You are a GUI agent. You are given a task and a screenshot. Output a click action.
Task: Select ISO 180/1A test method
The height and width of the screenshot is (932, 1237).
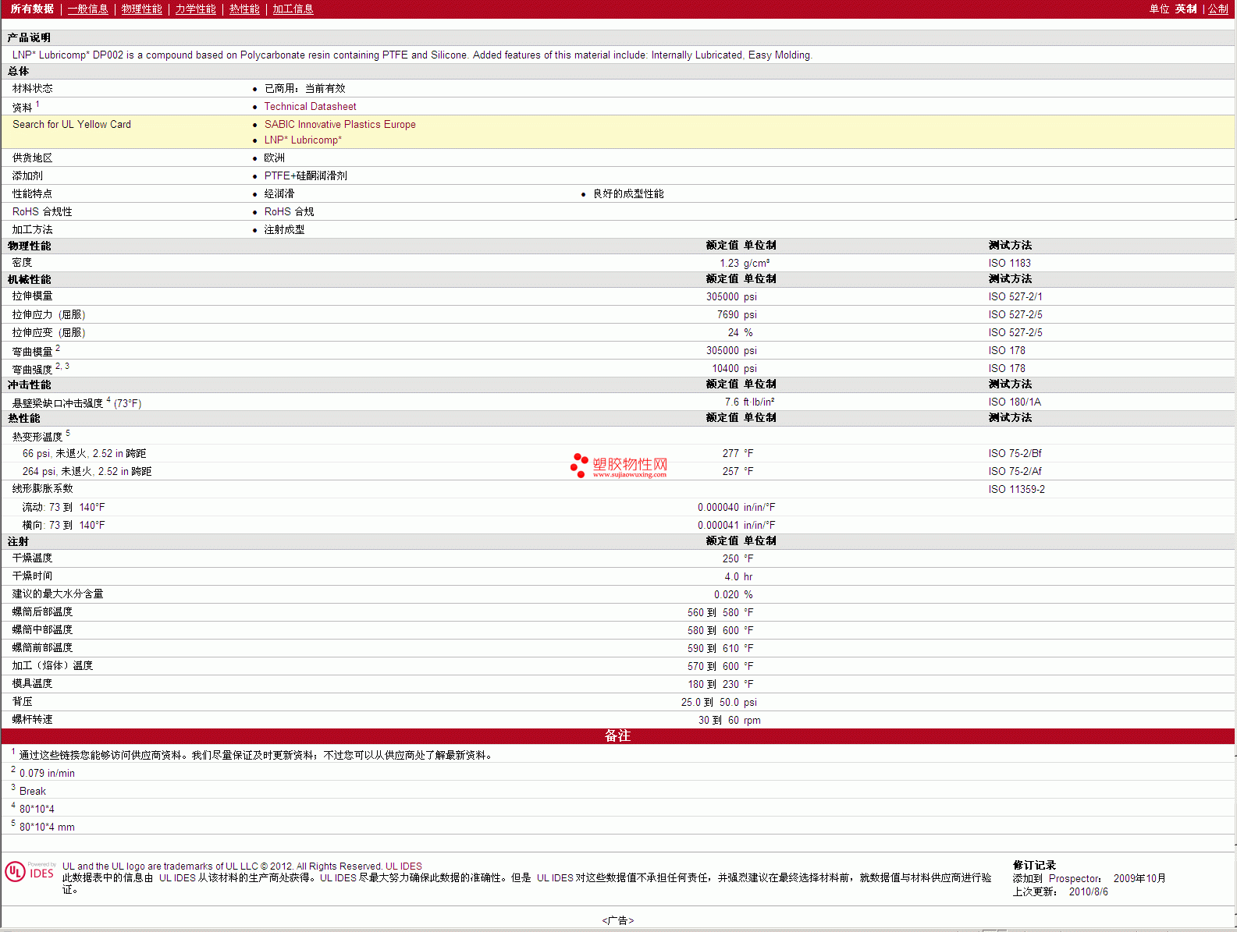click(x=1015, y=402)
